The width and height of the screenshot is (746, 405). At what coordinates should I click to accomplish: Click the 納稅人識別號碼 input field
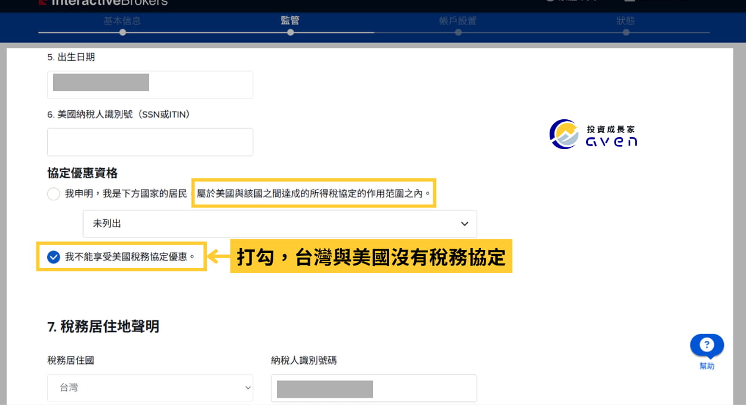click(374, 388)
